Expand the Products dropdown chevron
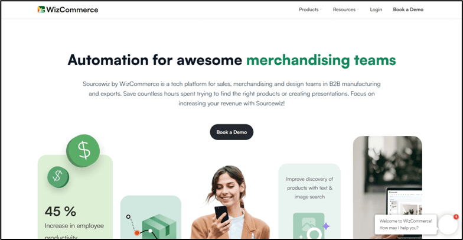463x240 pixels. pos(321,9)
